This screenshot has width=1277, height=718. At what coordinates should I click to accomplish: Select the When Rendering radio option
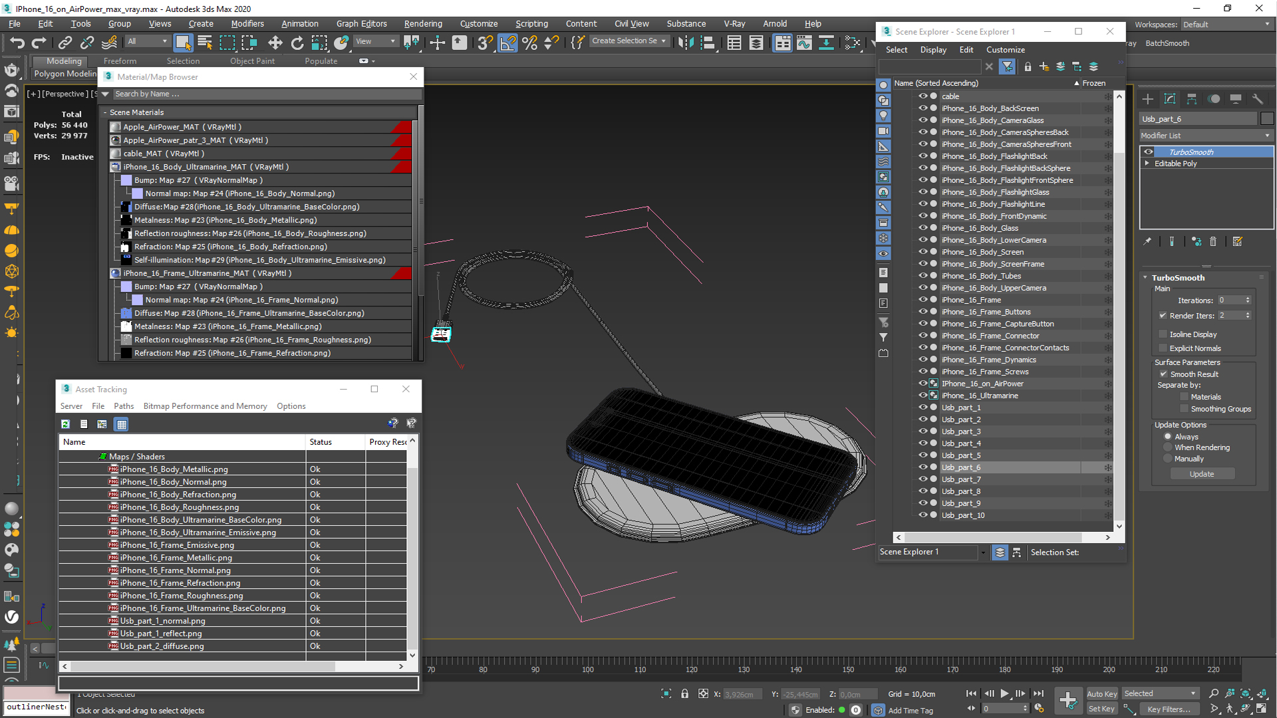[x=1168, y=447]
